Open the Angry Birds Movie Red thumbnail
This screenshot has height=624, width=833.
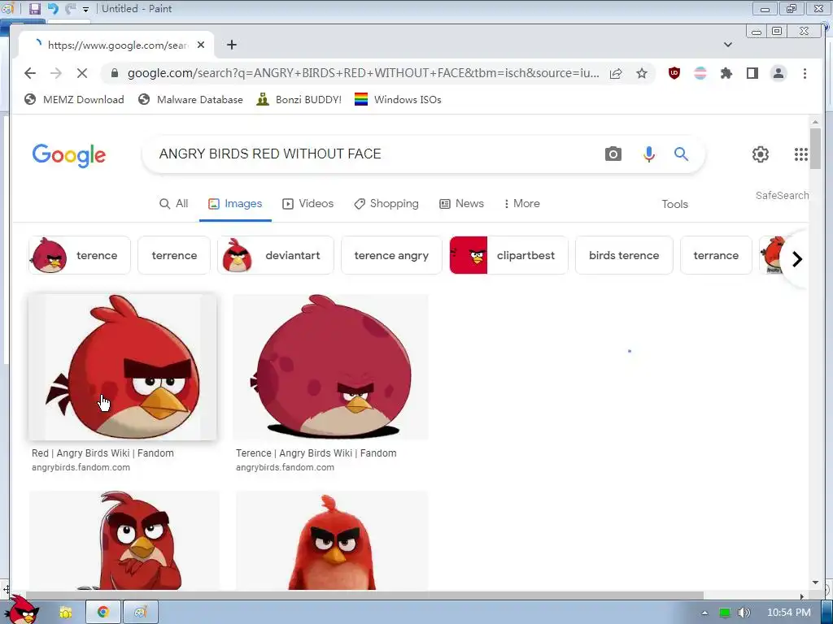click(x=332, y=540)
